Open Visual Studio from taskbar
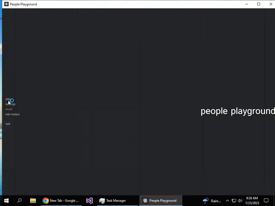This screenshot has height=206, width=275. tap(89, 201)
